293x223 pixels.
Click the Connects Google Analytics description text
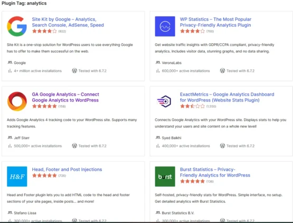pos(221,123)
